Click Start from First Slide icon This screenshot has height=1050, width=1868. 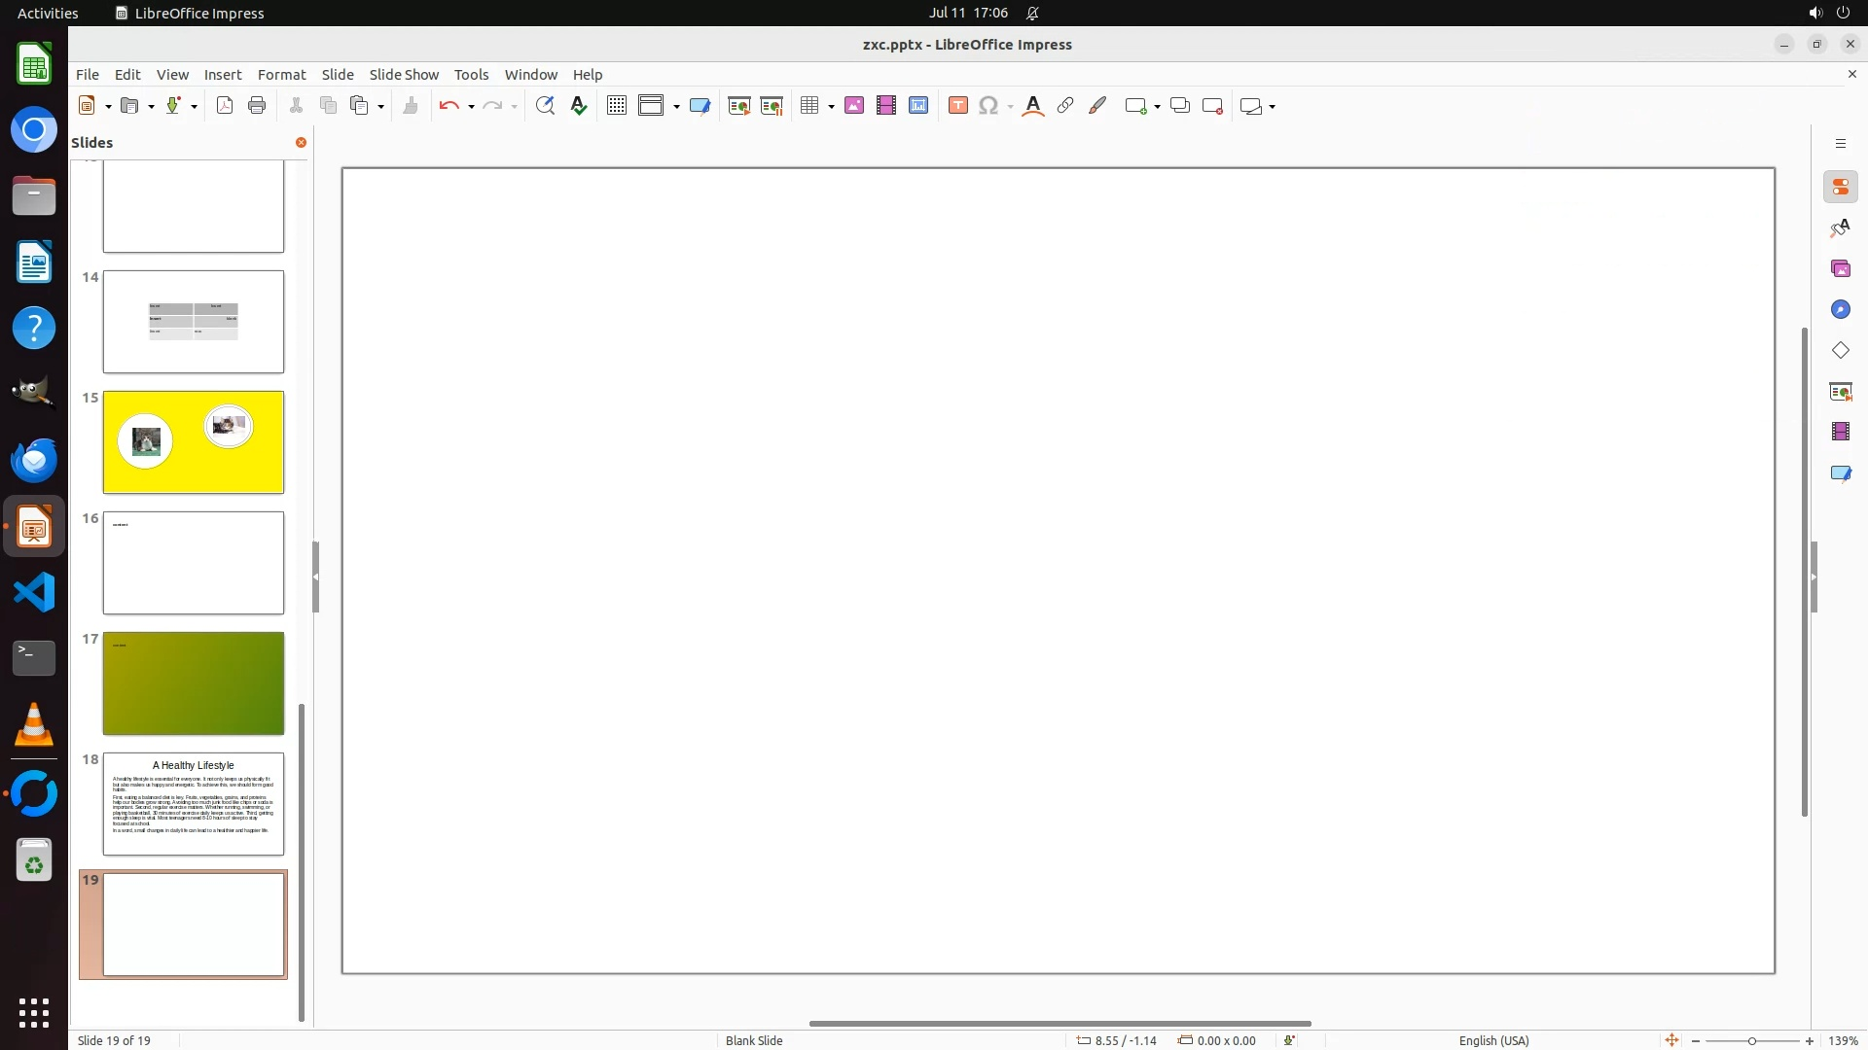point(738,106)
